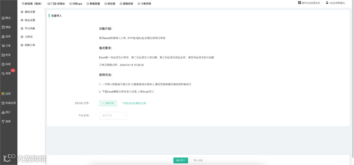Select 基础设置 in the submenu
The width and height of the screenshot is (354, 165).
(28, 12)
